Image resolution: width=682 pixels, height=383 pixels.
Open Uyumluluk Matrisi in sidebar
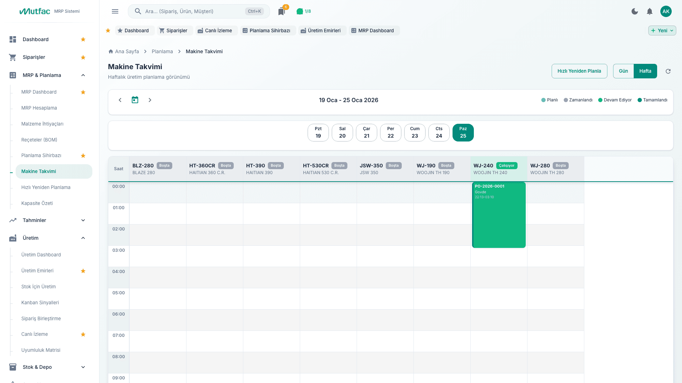click(x=41, y=350)
